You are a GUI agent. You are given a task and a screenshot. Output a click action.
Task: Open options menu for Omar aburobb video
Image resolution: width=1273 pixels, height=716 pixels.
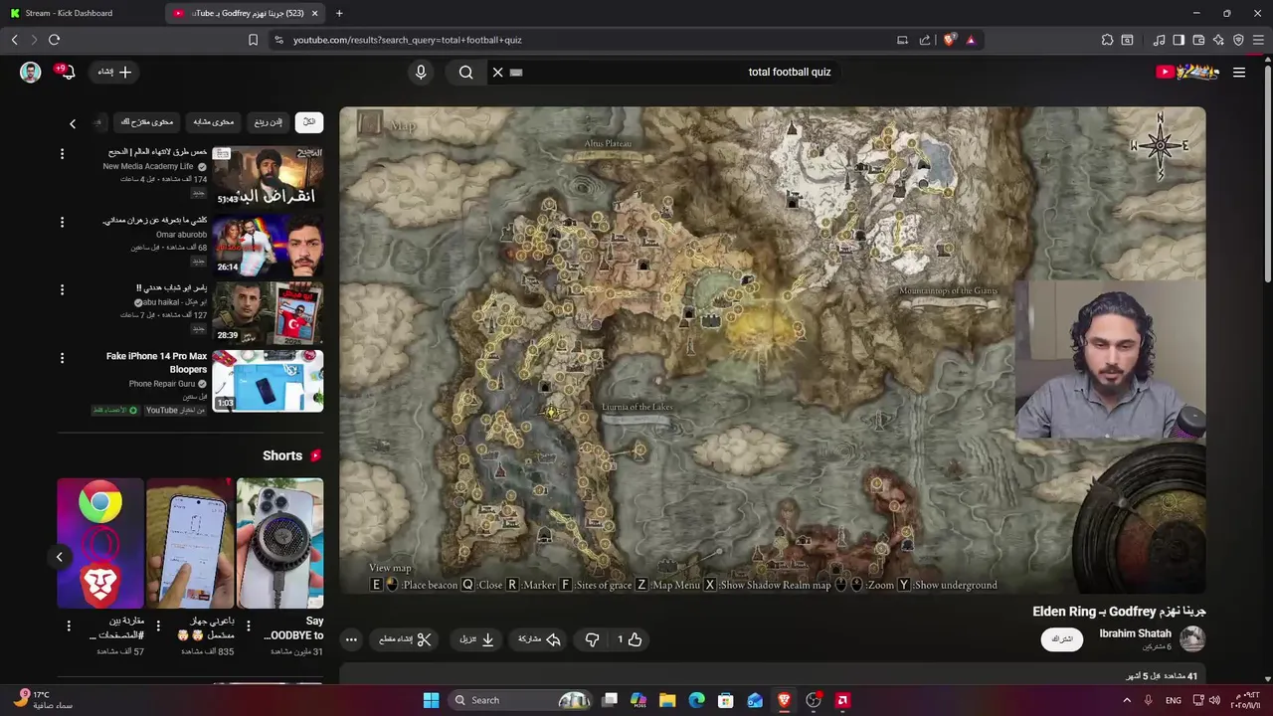point(62,222)
